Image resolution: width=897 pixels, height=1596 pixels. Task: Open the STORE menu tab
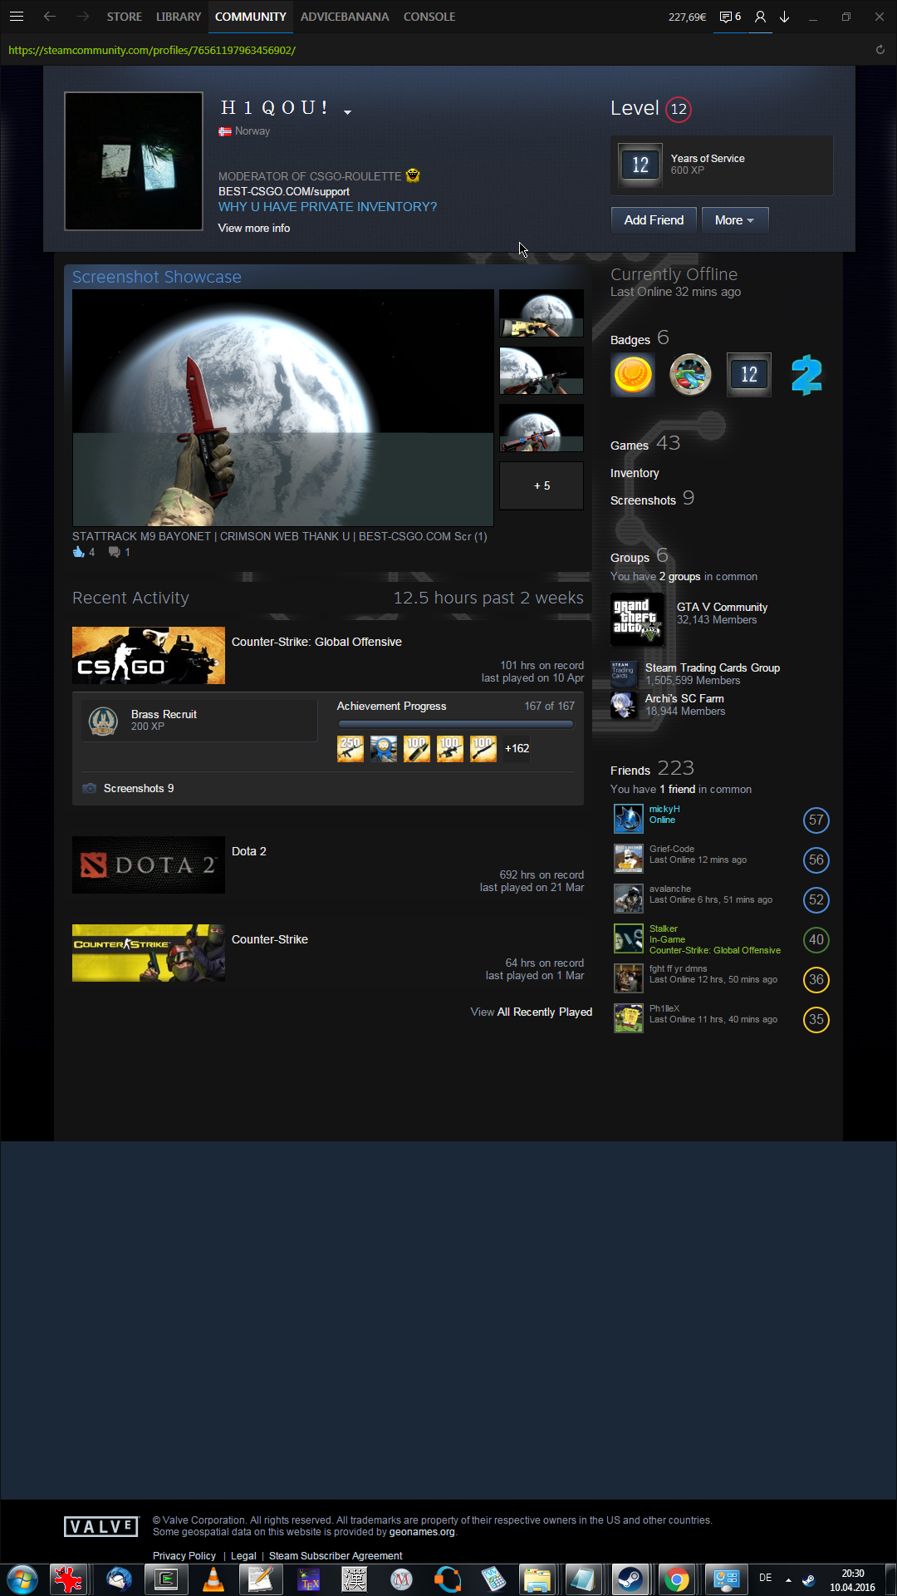[124, 17]
